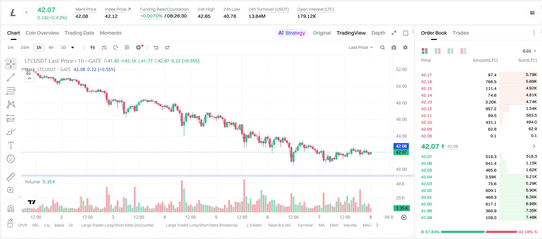Expand more time intervals after 1D
Image resolution: width=542 pixels, height=239 pixels.
click(73, 47)
